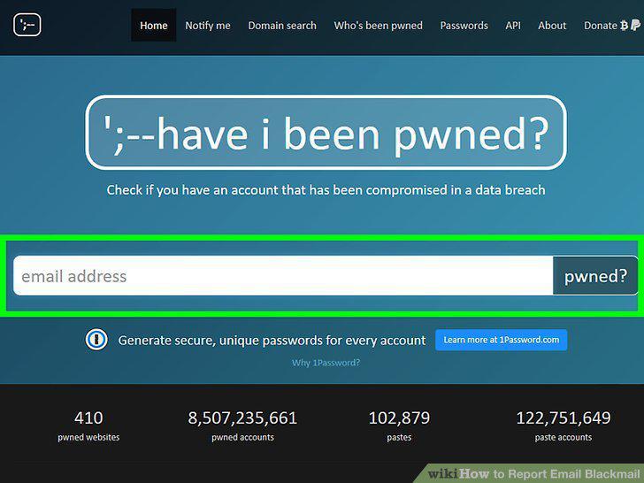
Task: Click the 1Password logo icon
Action: 96,340
